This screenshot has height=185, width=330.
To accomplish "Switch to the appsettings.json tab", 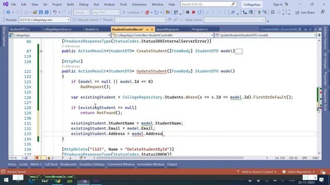I will [x=168, y=29].
